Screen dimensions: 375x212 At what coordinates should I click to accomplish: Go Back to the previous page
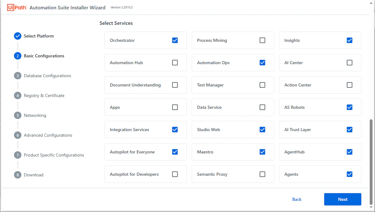coord(297,199)
